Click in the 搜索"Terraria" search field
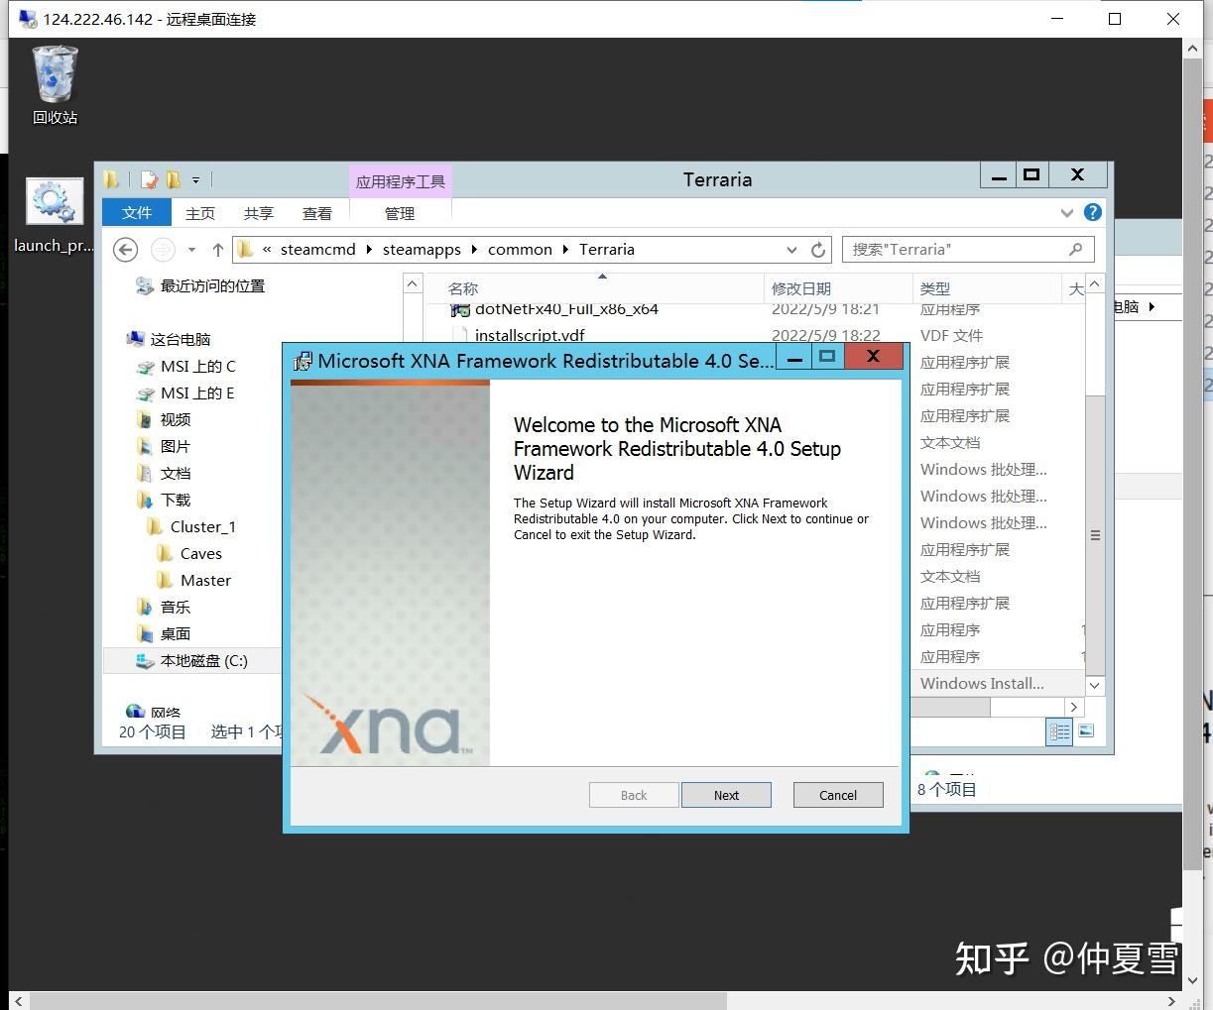Viewport: 1213px width, 1010px height. coord(957,250)
